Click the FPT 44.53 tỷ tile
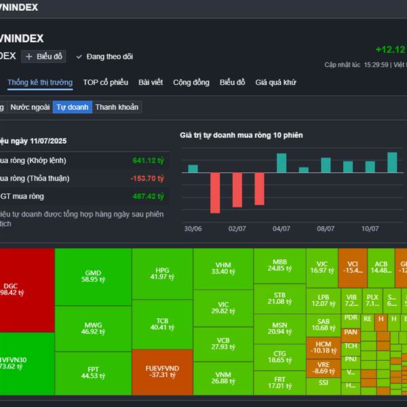 [93, 373]
